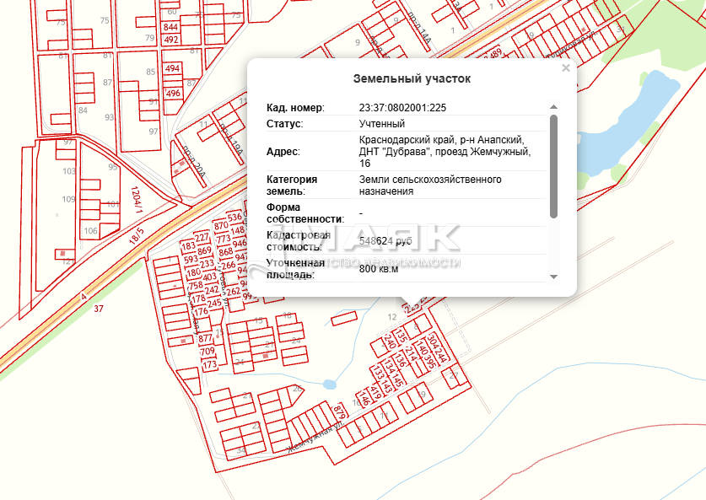The image size is (706, 500).
Task: Click the popup's vertical scrollbar thumb
Action: (x=553, y=165)
